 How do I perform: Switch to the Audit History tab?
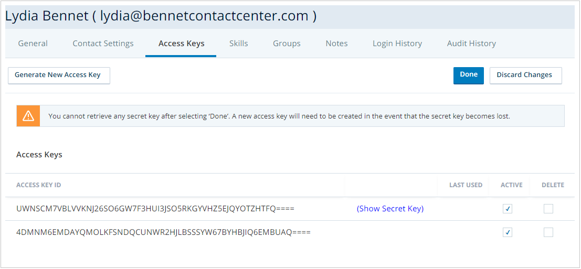[x=471, y=44]
